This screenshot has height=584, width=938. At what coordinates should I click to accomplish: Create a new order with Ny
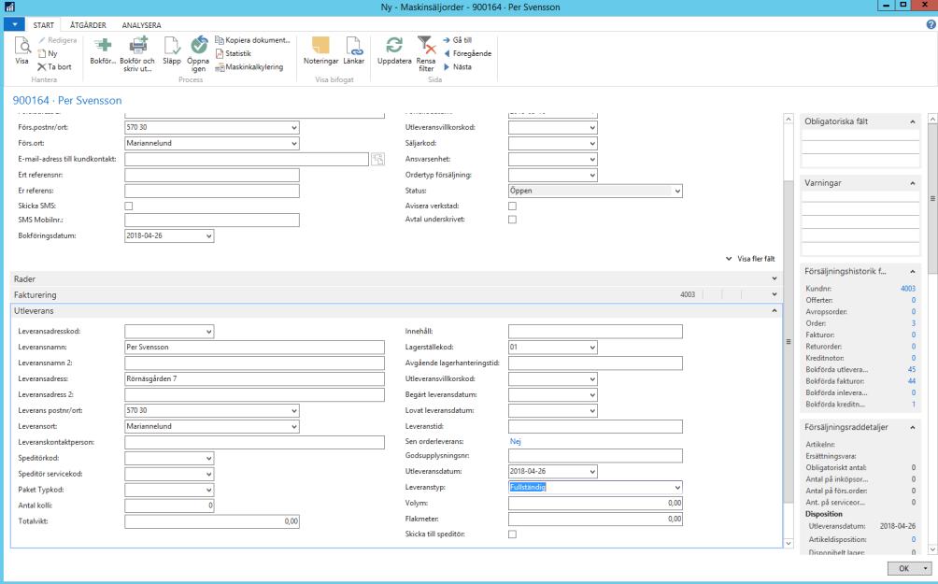[x=48, y=53]
